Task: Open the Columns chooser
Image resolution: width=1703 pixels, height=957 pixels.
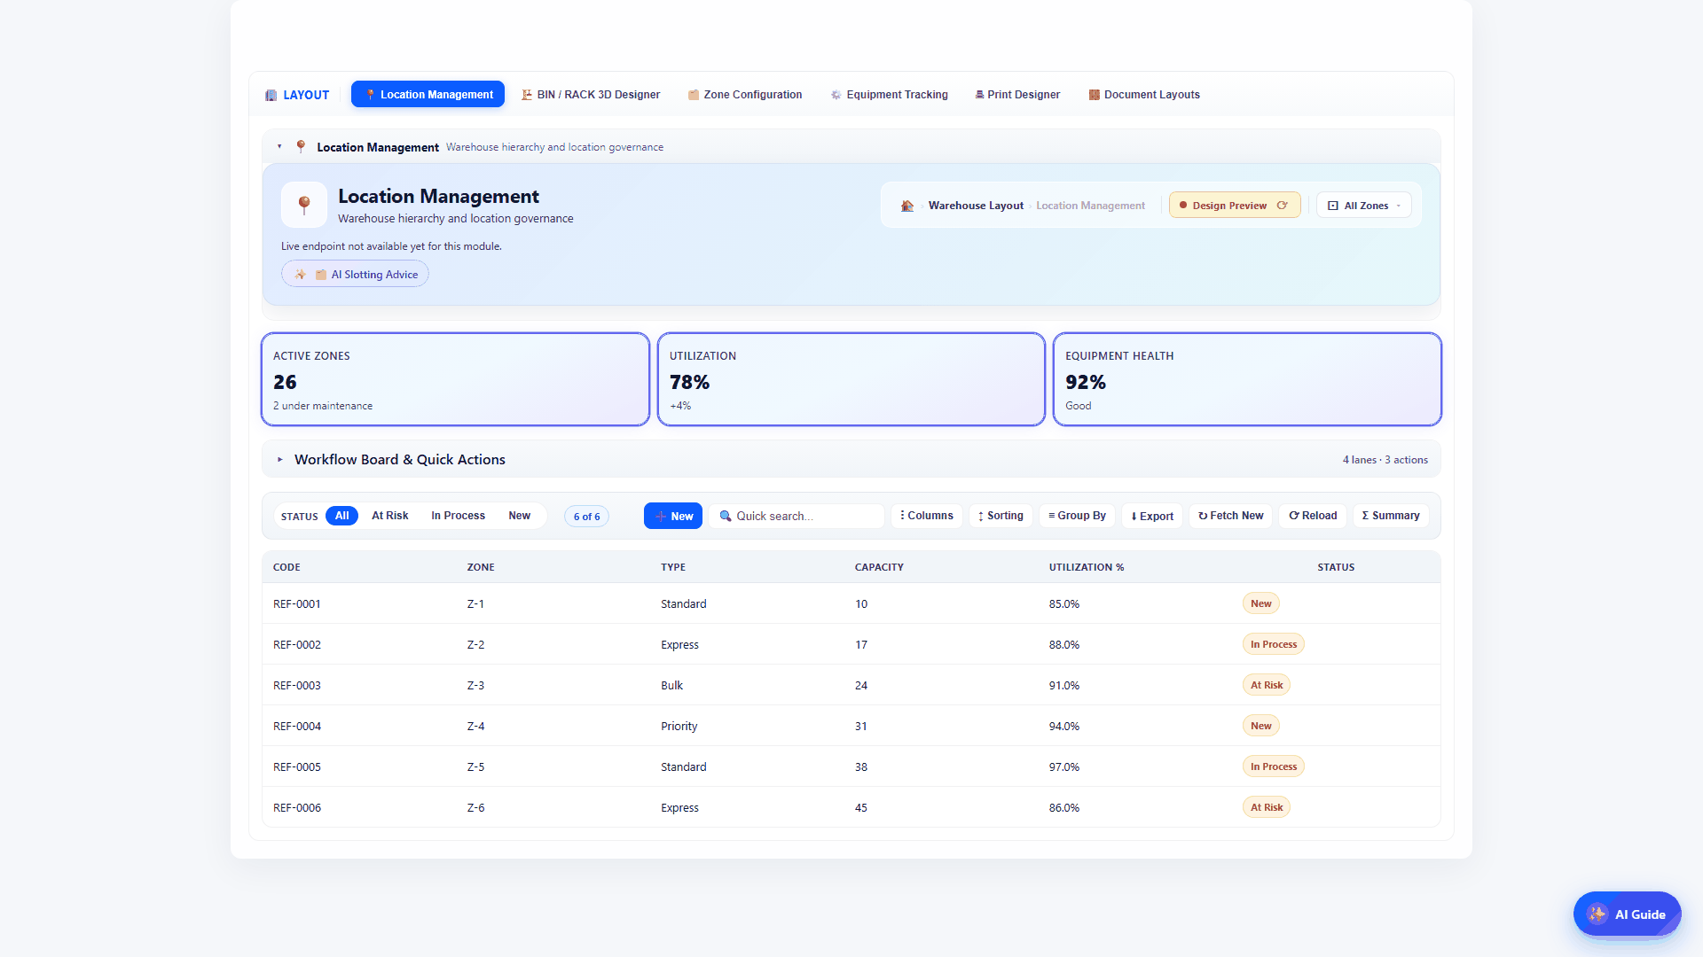Action: point(927,516)
